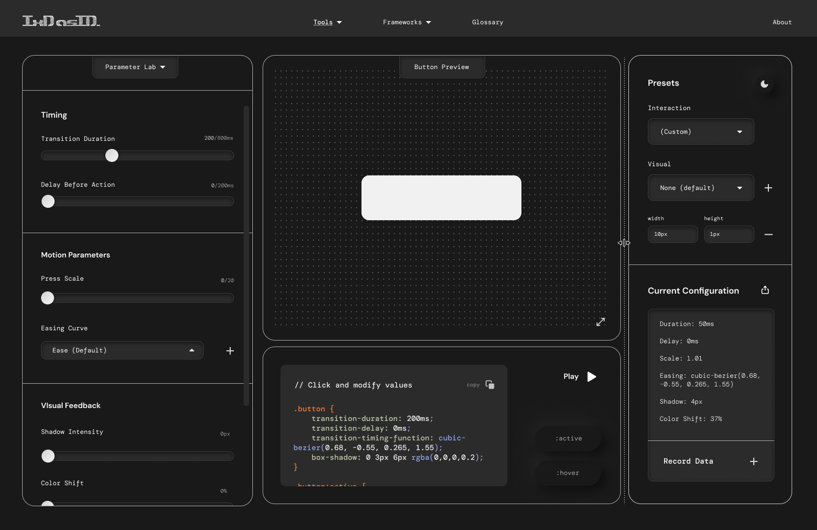
Task: Toggle the :active state preview
Action: pos(568,438)
